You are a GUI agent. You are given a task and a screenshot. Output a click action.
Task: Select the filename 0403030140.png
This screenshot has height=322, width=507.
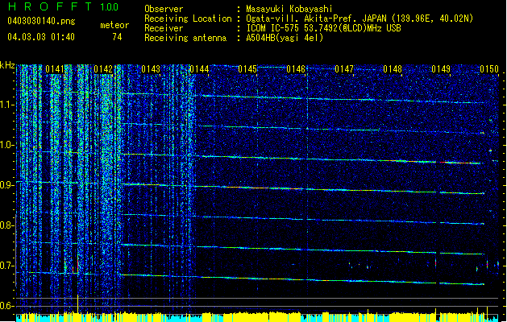pos(41,21)
